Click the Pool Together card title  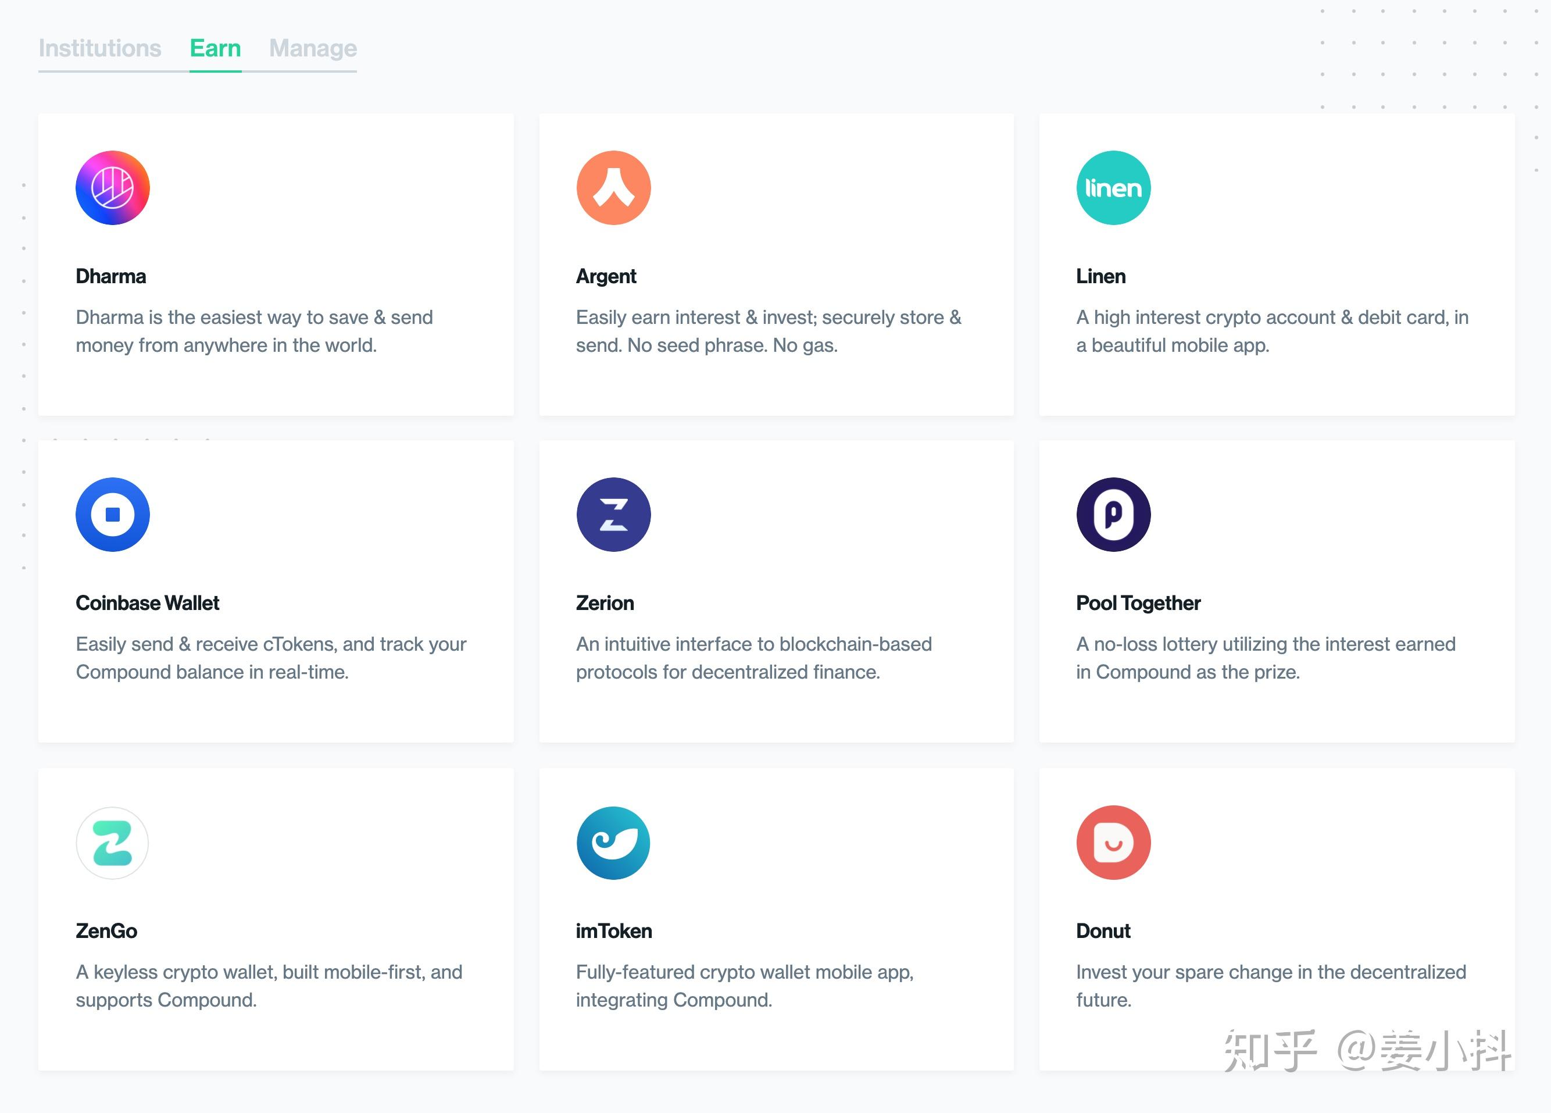1138,604
